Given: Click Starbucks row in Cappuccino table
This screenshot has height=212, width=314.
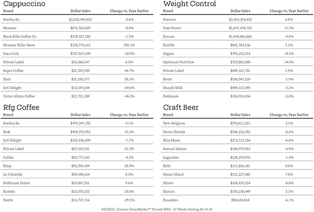Looking at the screenshot, I should pos(77,19).
